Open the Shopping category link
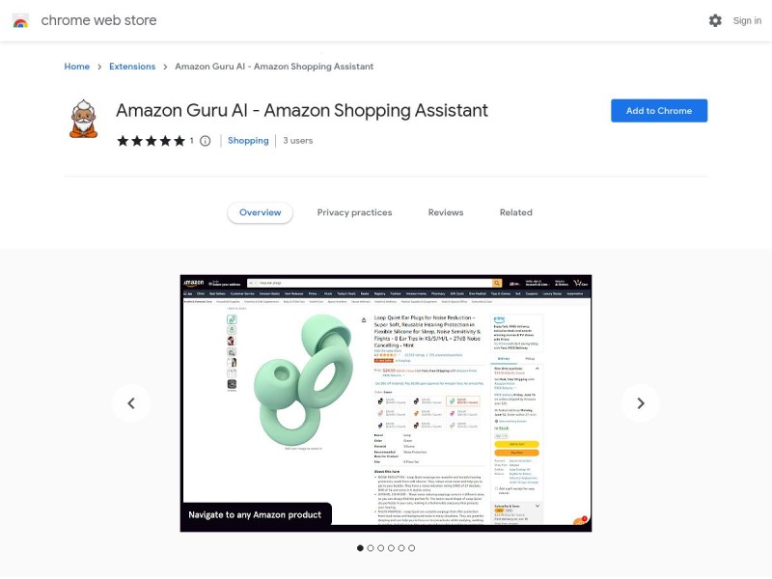Screen dimensions: 772x579 coord(248,141)
